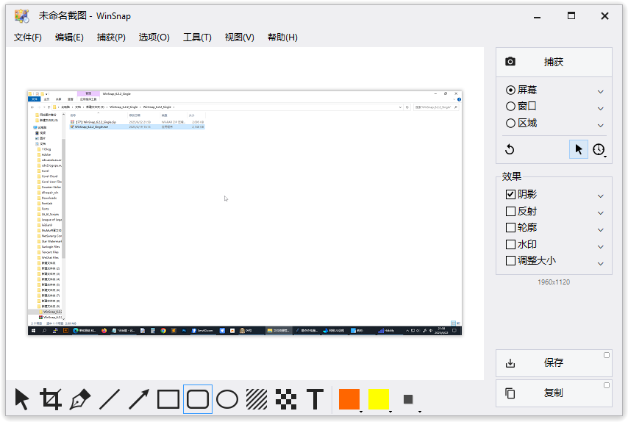Click the save download icon
This screenshot has width=628, height=422.
[x=510, y=363]
